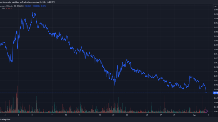
Task: Click the '25' date axis label
Action: pos(147,115)
